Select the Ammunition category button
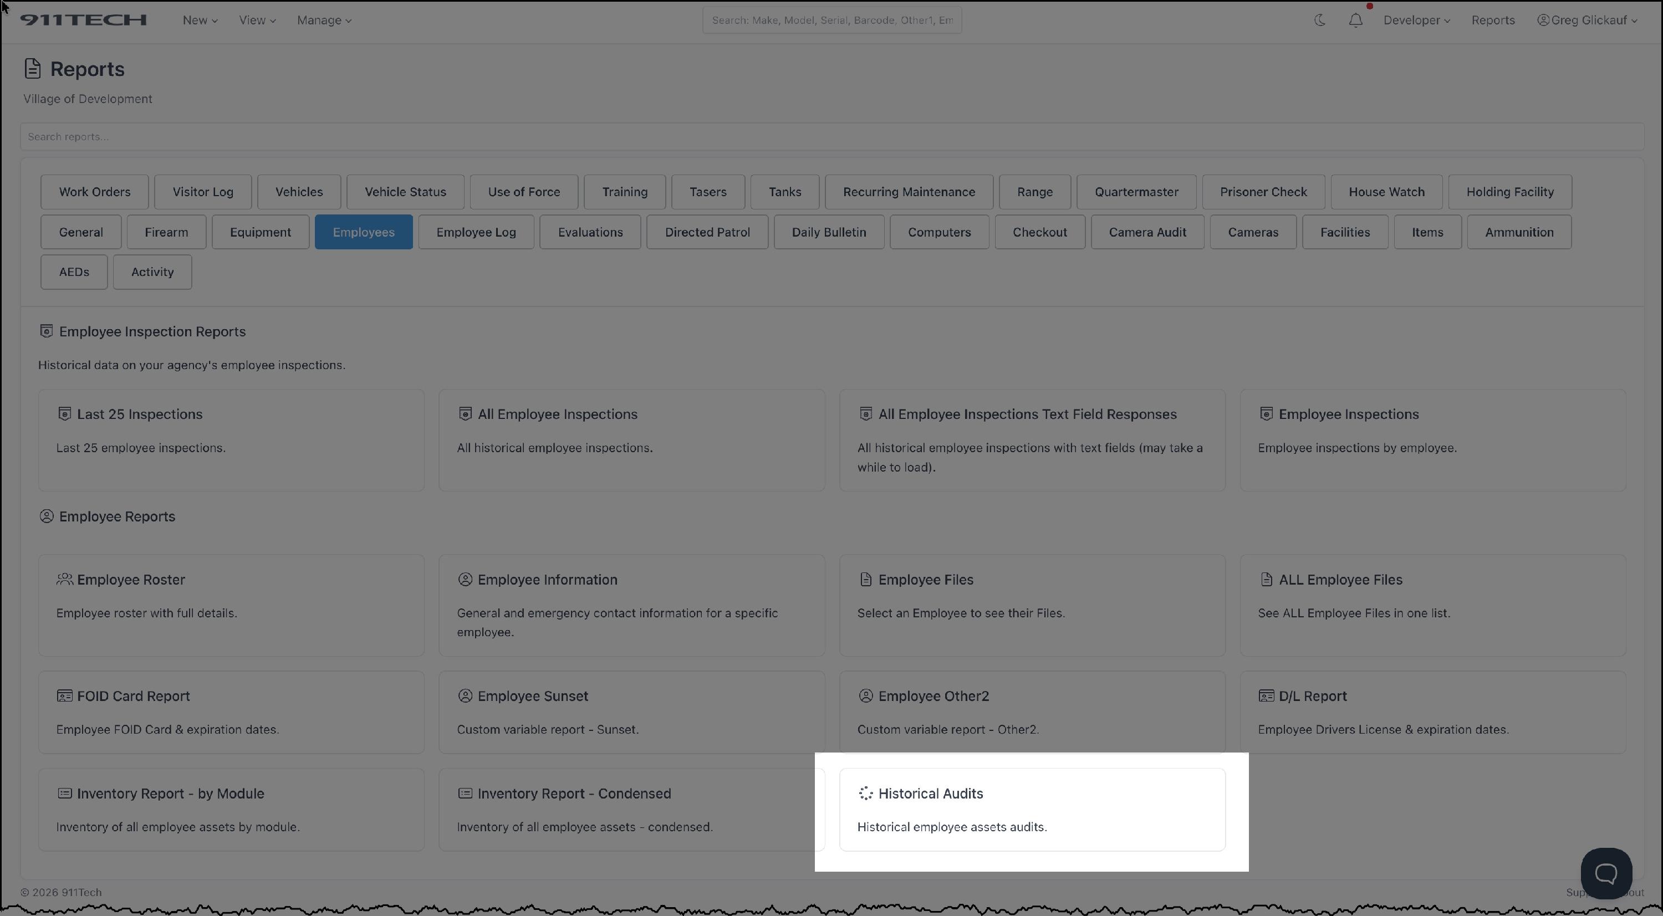This screenshot has height=916, width=1663. click(1518, 232)
